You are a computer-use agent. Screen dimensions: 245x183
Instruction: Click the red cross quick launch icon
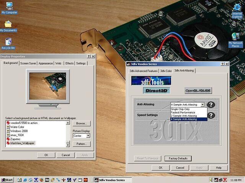tap(64, 180)
